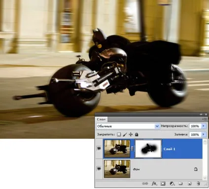Click the Заливка label

tap(181, 134)
